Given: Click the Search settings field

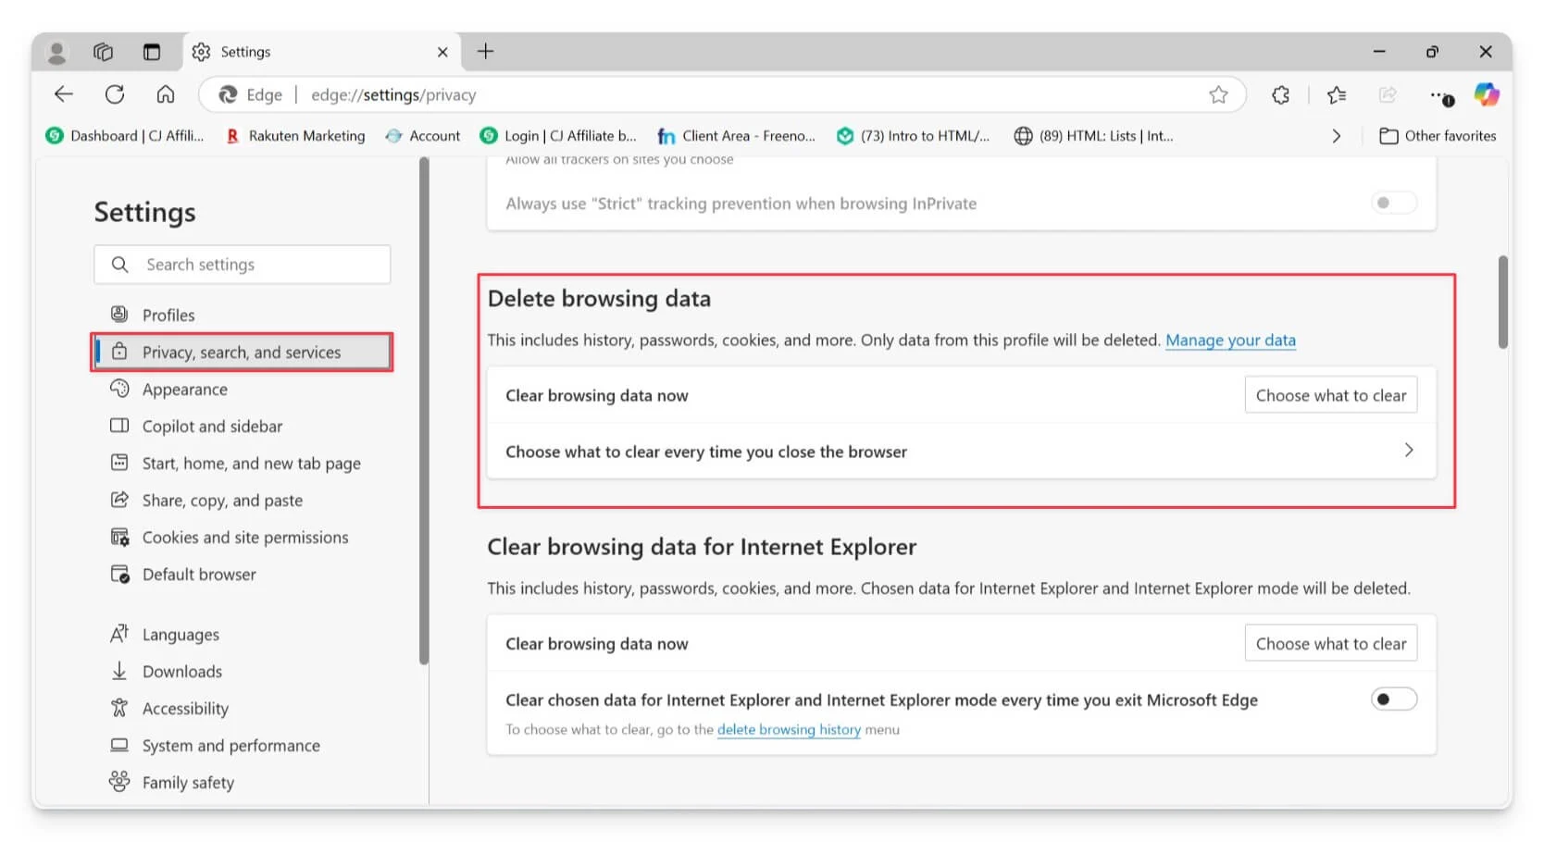Looking at the screenshot, I should coord(243,265).
